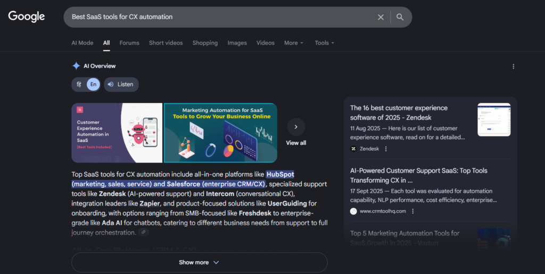Switch AI Overview language to Hindi
This screenshot has width=545, height=274.
(79, 84)
